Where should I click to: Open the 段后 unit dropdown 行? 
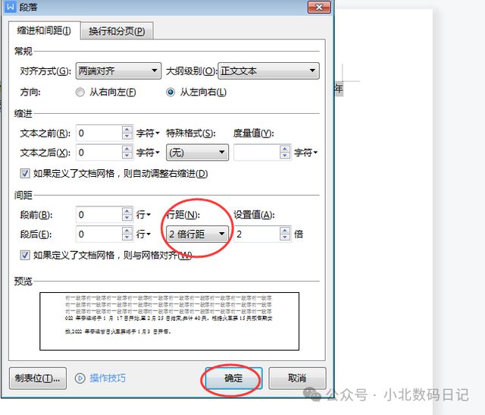(x=143, y=234)
